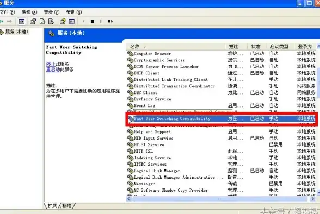Click 网络服务 logon of DNS Client
The height and width of the screenshot is (214, 320).
(306, 93)
